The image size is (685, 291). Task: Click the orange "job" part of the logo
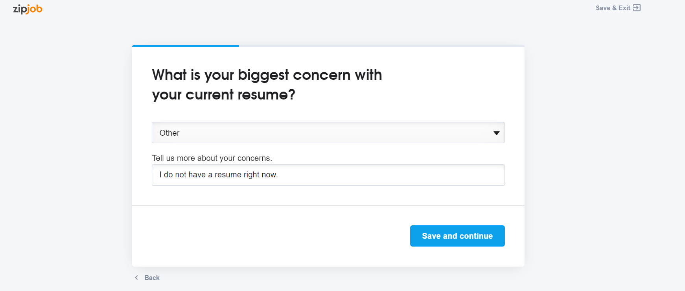(35, 9)
